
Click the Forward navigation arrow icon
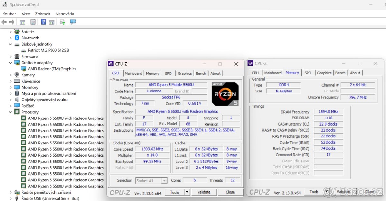[x=12, y=22]
